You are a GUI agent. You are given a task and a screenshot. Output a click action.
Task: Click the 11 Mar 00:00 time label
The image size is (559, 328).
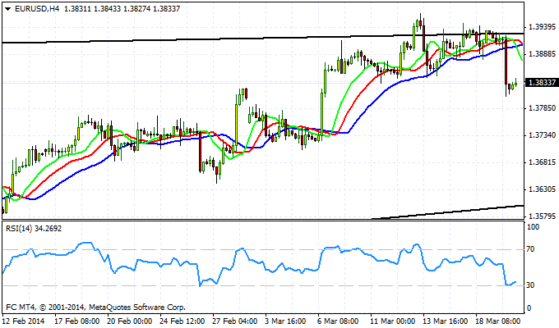pos(392,321)
